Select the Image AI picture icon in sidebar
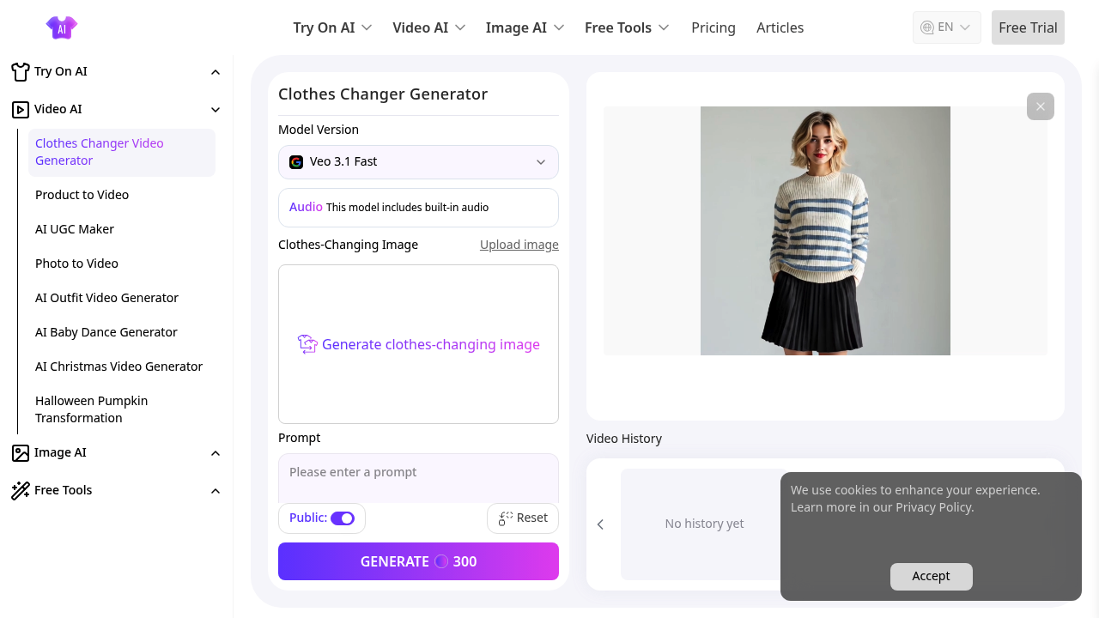1099x618 pixels. [x=19, y=452]
